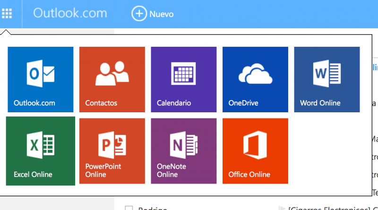The height and width of the screenshot is (210, 378).
Task: Launch the PowerPoint Online tile
Action: point(112,151)
